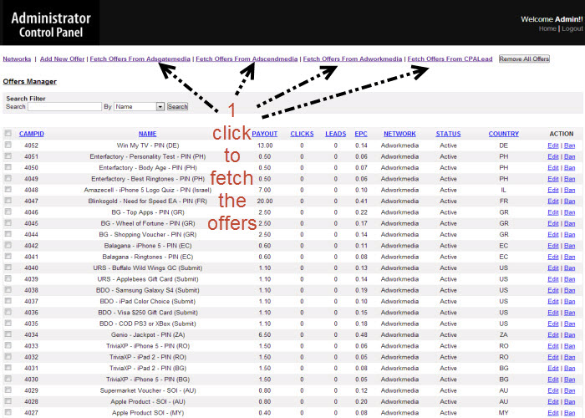Log out via Logout link
585x418 pixels.
click(572, 28)
